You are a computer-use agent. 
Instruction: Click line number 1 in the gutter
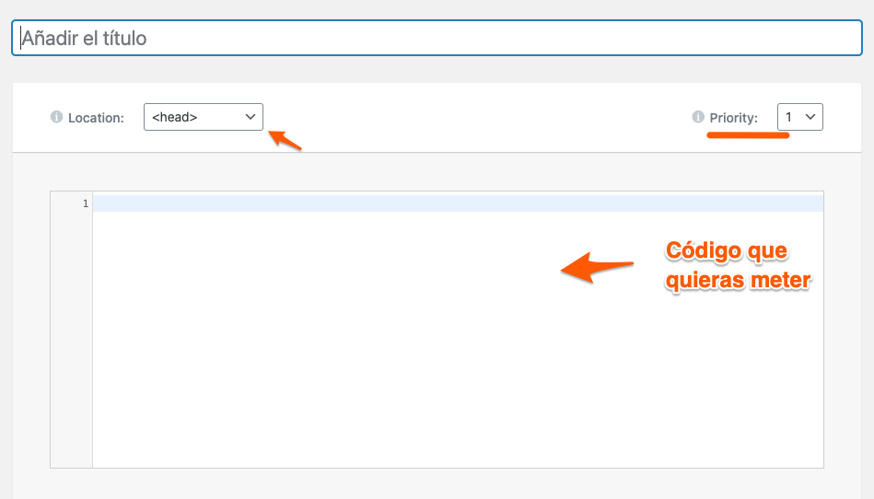86,203
